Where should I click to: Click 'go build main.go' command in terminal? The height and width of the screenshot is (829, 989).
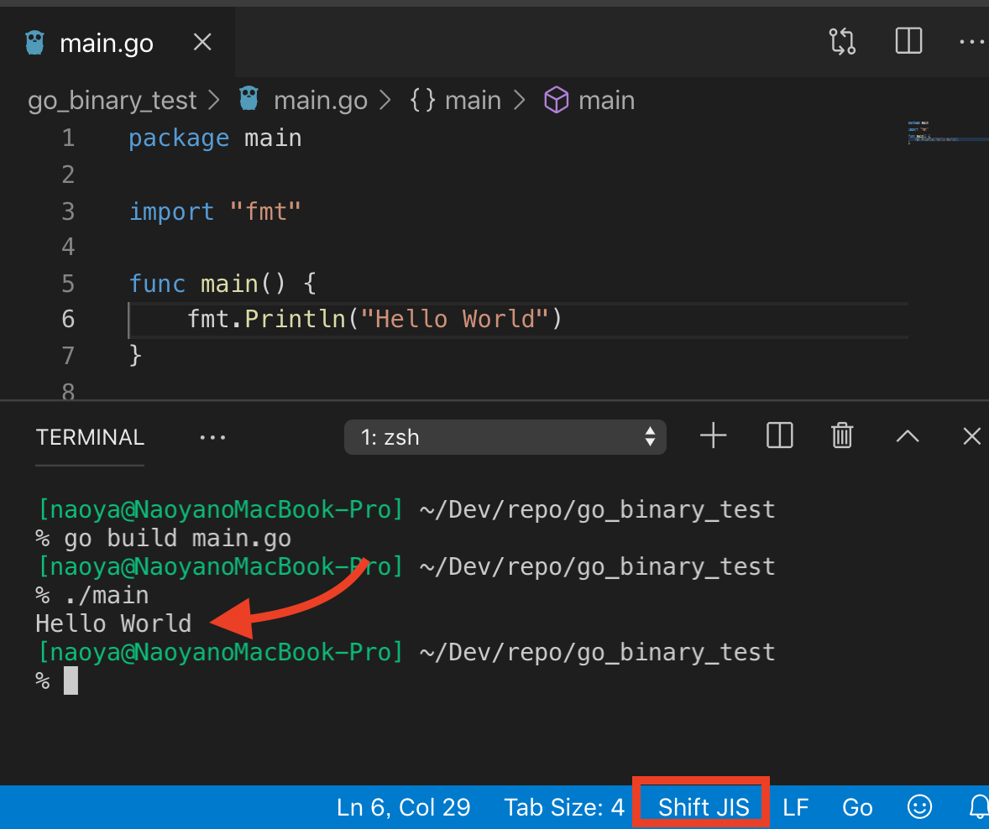(178, 539)
